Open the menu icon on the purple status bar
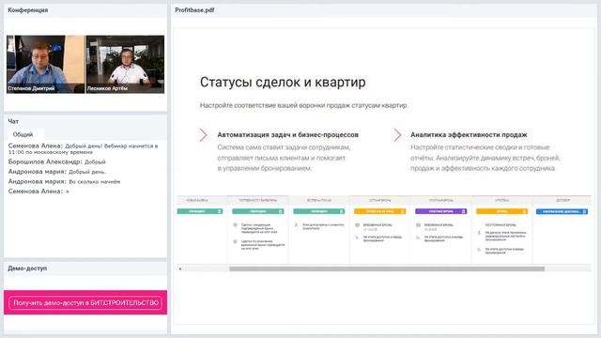601x338 pixels. tap(463, 211)
